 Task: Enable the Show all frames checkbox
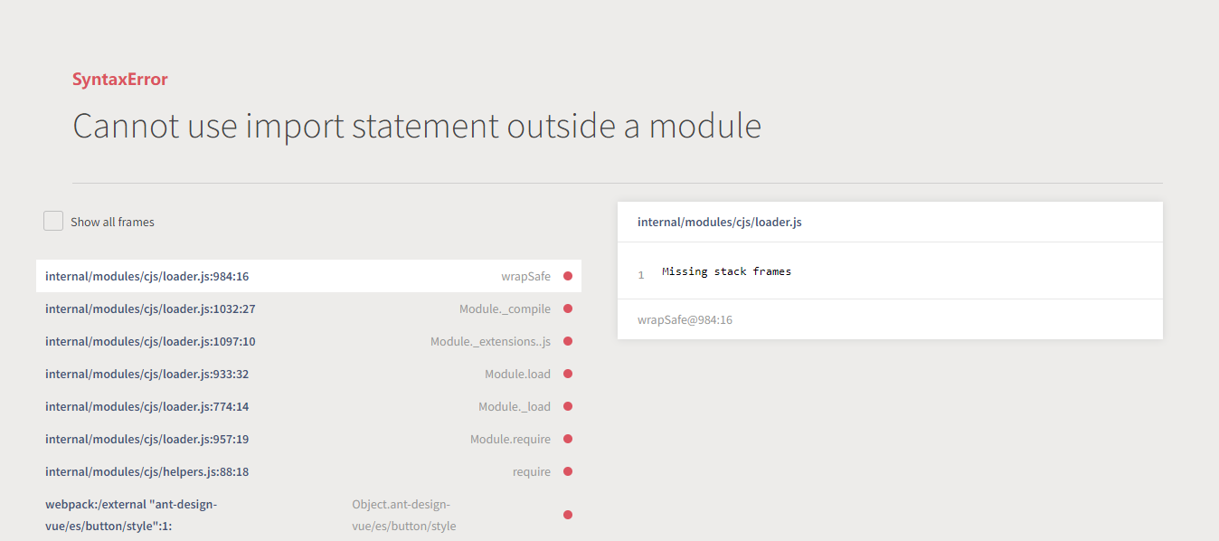point(53,222)
